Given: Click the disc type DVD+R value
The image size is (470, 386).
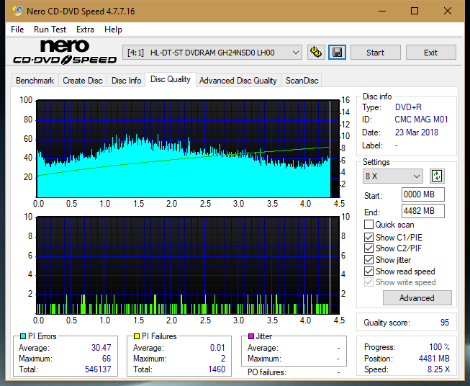Looking at the screenshot, I should (x=408, y=107).
